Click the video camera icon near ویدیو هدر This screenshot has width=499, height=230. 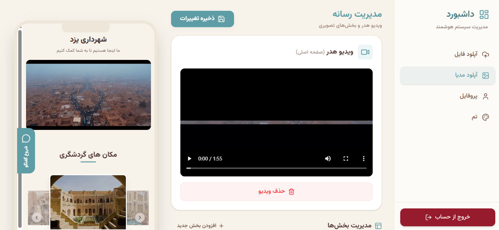pyautogui.click(x=365, y=52)
